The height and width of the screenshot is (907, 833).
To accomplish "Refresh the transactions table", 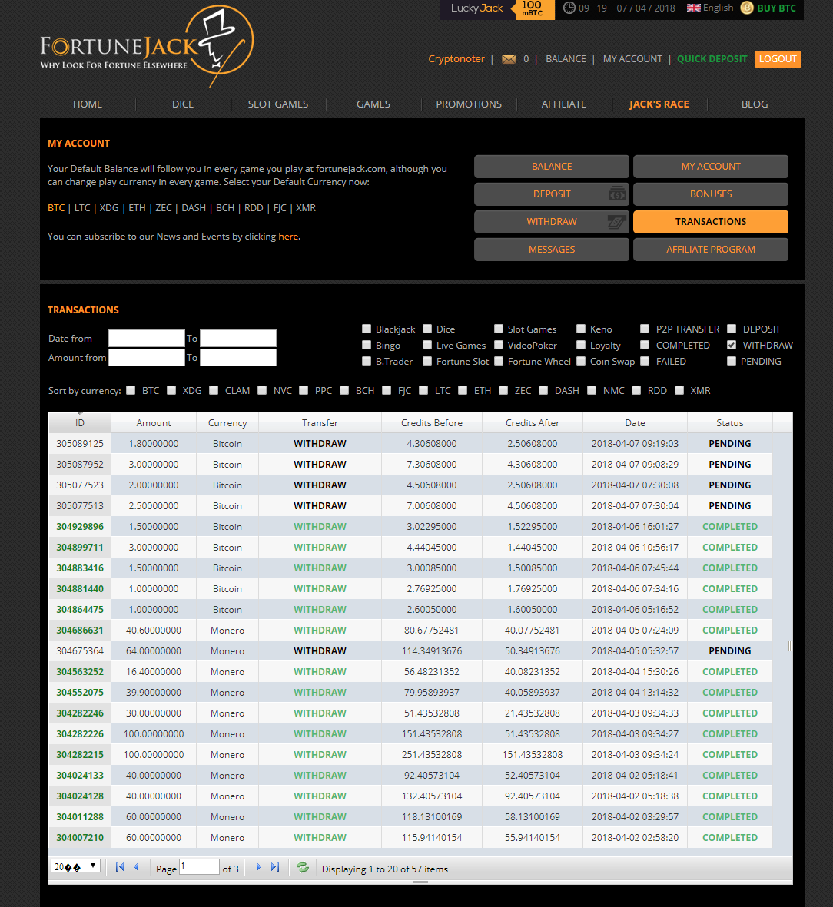I will (303, 867).
